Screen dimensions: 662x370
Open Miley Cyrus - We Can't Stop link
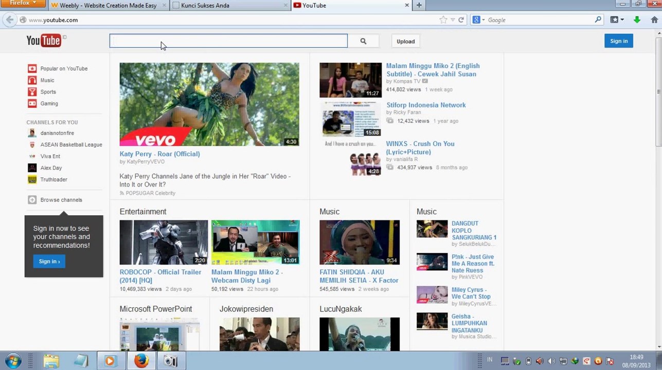click(471, 293)
